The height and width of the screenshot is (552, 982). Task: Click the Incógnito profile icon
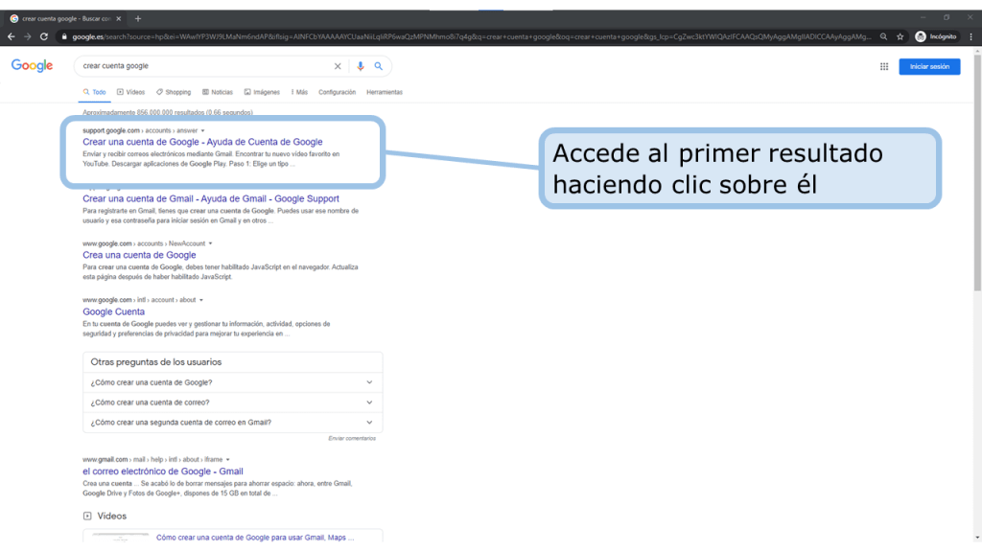click(x=936, y=37)
